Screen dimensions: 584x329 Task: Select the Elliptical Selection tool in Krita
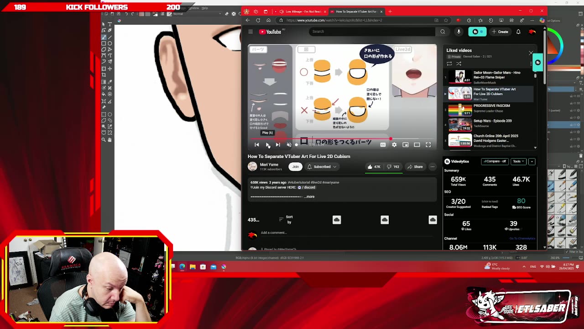(x=110, y=114)
